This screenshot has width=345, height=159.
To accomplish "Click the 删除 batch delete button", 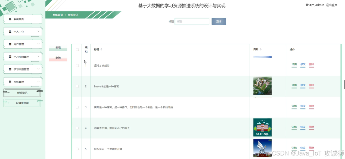I will tap(58, 58).
